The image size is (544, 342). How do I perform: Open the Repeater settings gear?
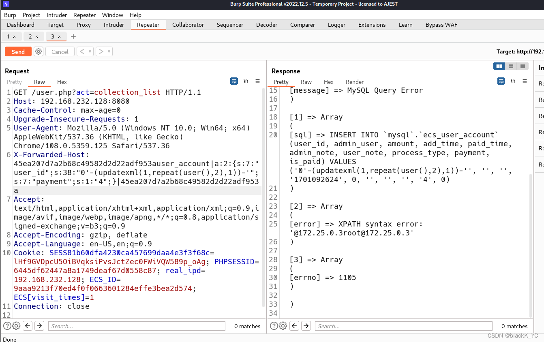[39, 51]
